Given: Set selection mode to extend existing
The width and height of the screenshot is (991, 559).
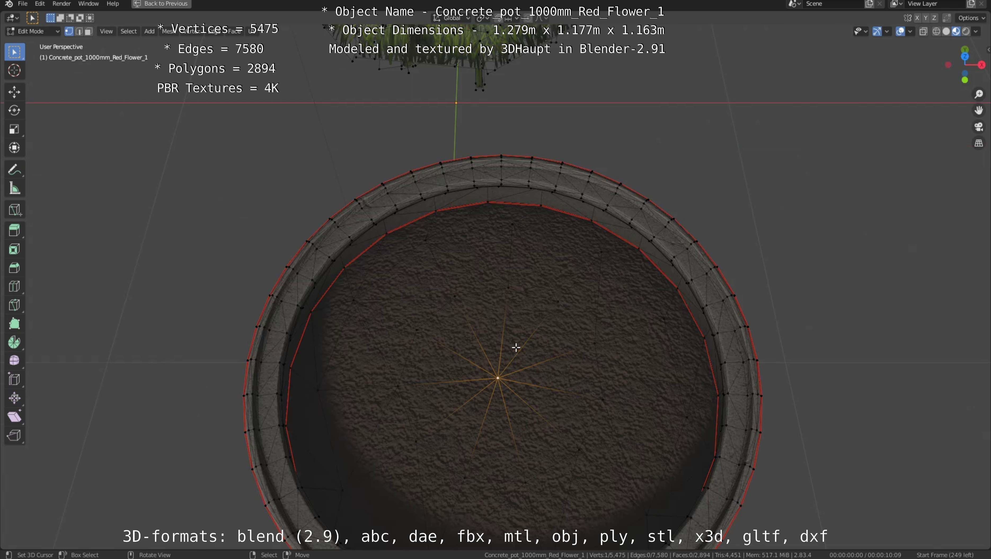Looking at the screenshot, I should coord(60,18).
